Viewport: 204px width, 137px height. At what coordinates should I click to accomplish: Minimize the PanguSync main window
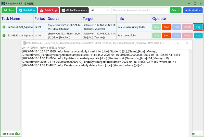[x=189, y=4]
